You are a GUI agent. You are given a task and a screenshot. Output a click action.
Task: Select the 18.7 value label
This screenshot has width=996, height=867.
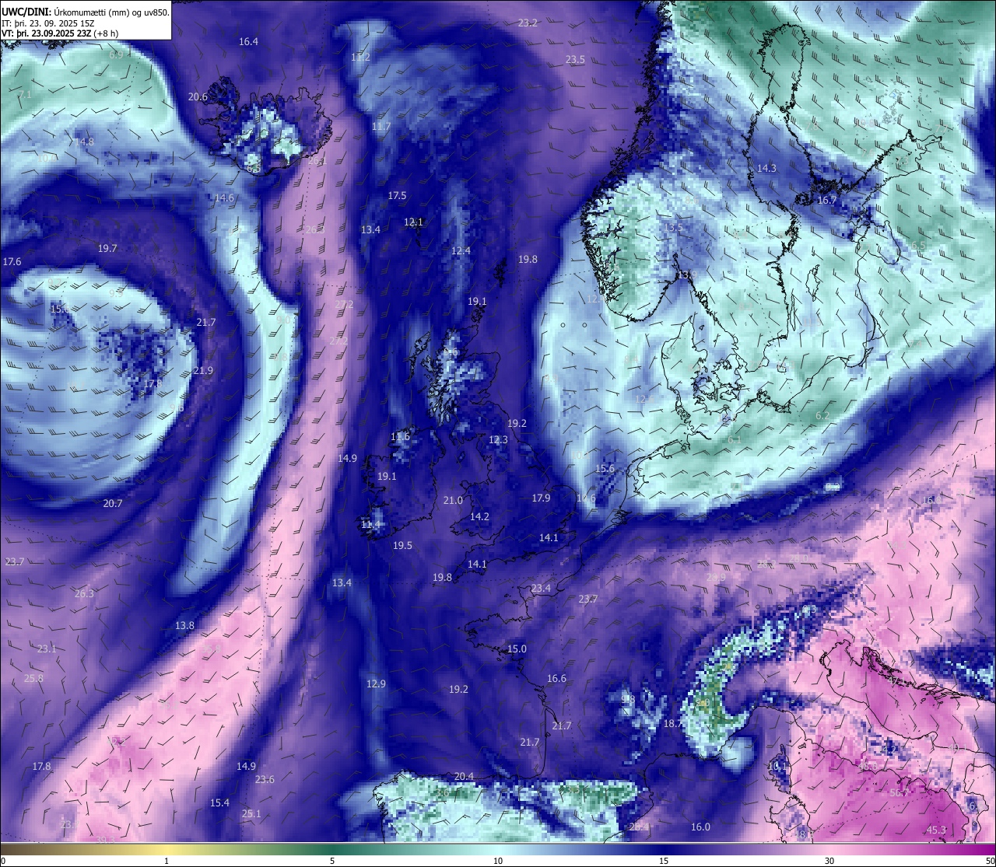point(673,724)
